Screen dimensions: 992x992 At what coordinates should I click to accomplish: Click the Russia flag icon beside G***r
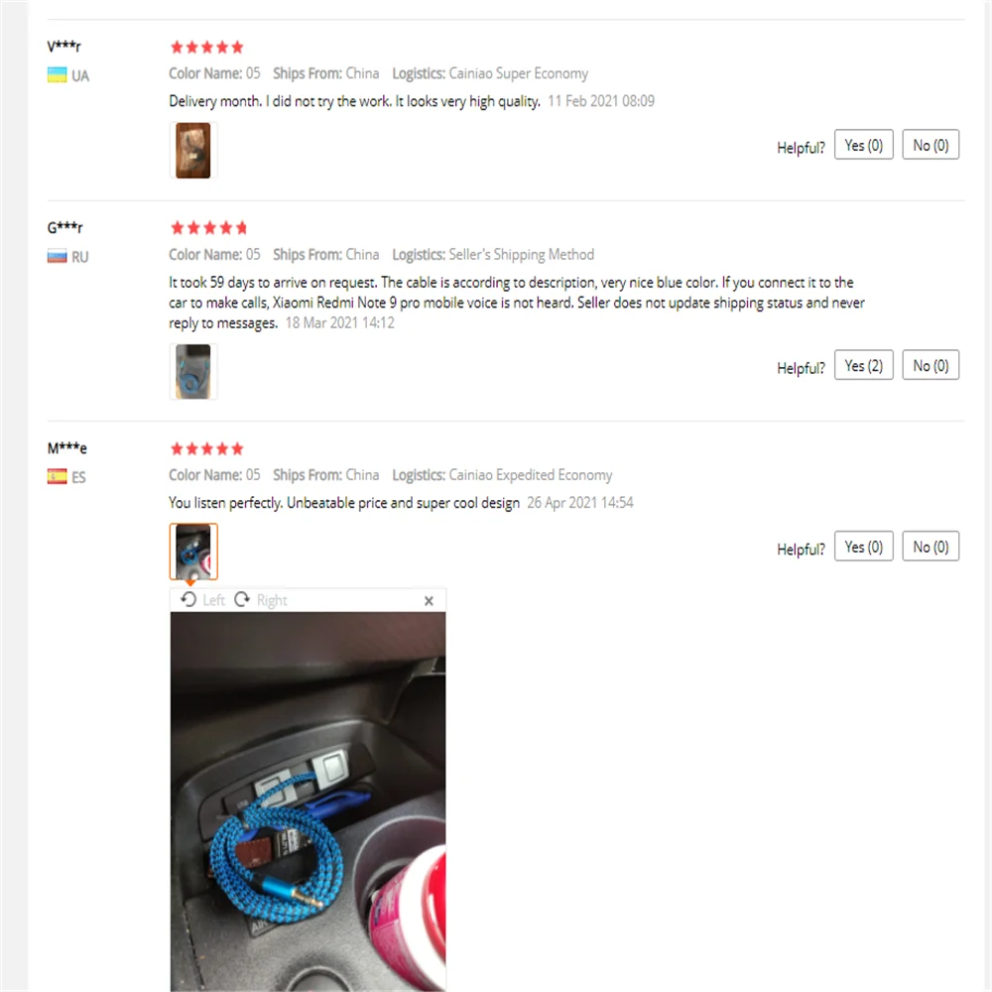57,257
